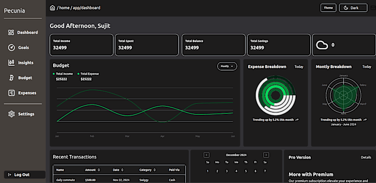Select December 4 on calendar
This screenshot has width=376, height=183.
(x=236, y=171)
